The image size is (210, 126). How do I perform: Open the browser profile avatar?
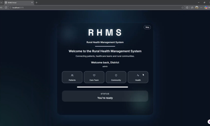coord(197,8)
